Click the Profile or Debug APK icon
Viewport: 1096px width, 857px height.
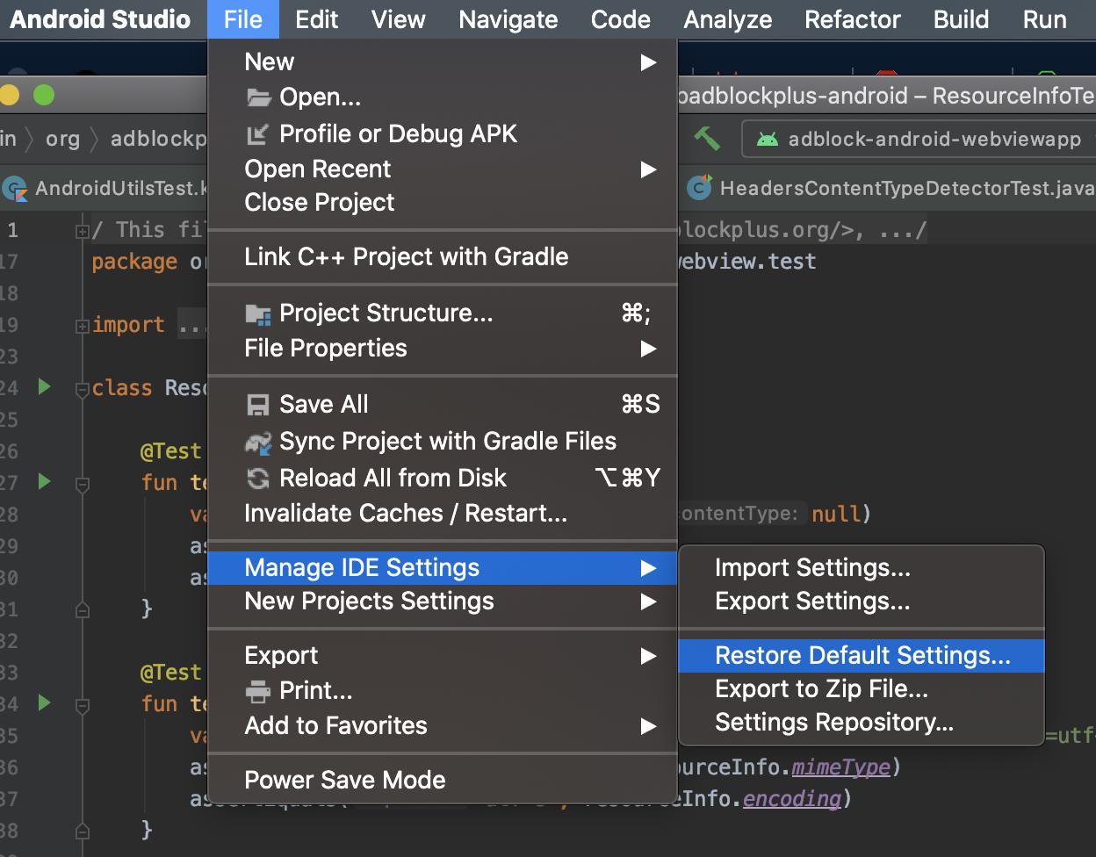(258, 134)
